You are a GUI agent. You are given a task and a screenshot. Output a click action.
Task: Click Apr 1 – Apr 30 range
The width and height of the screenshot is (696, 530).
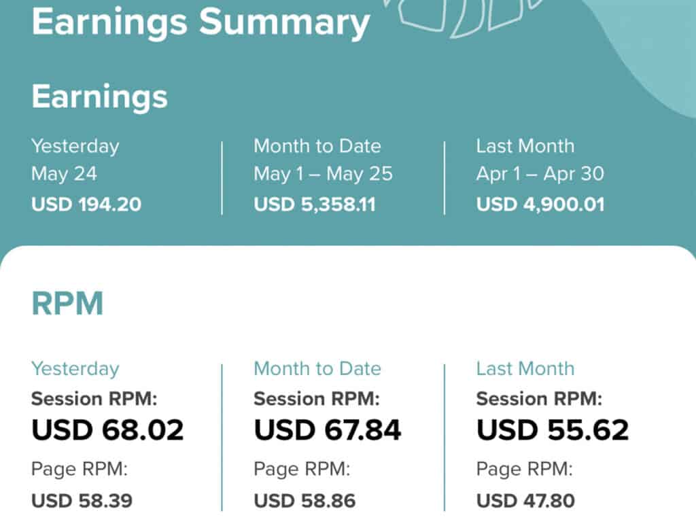pyautogui.click(x=540, y=173)
